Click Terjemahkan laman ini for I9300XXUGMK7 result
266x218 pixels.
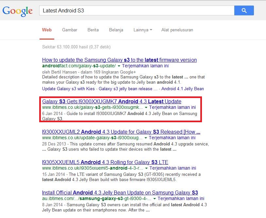[172, 107]
